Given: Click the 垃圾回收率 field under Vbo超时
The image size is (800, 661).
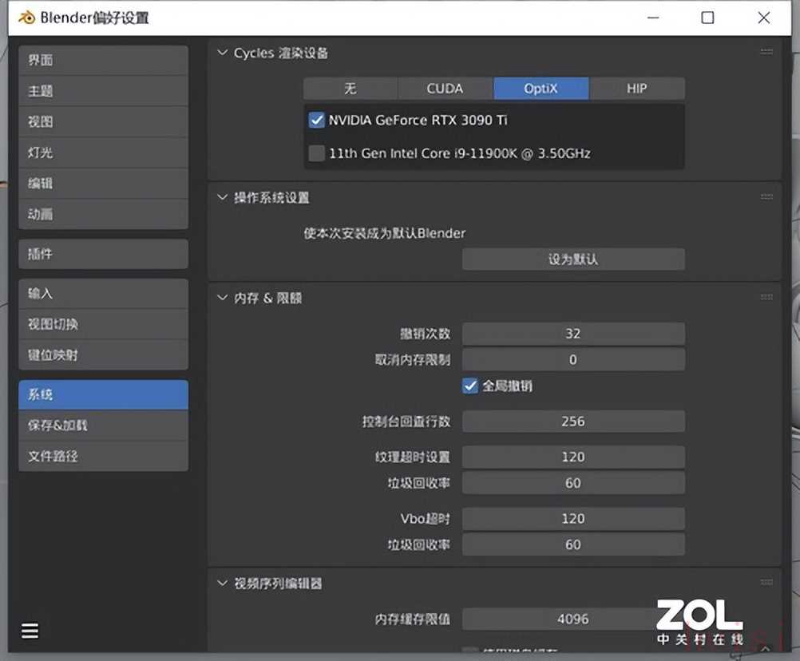Looking at the screenshot, I should (573, 544).
